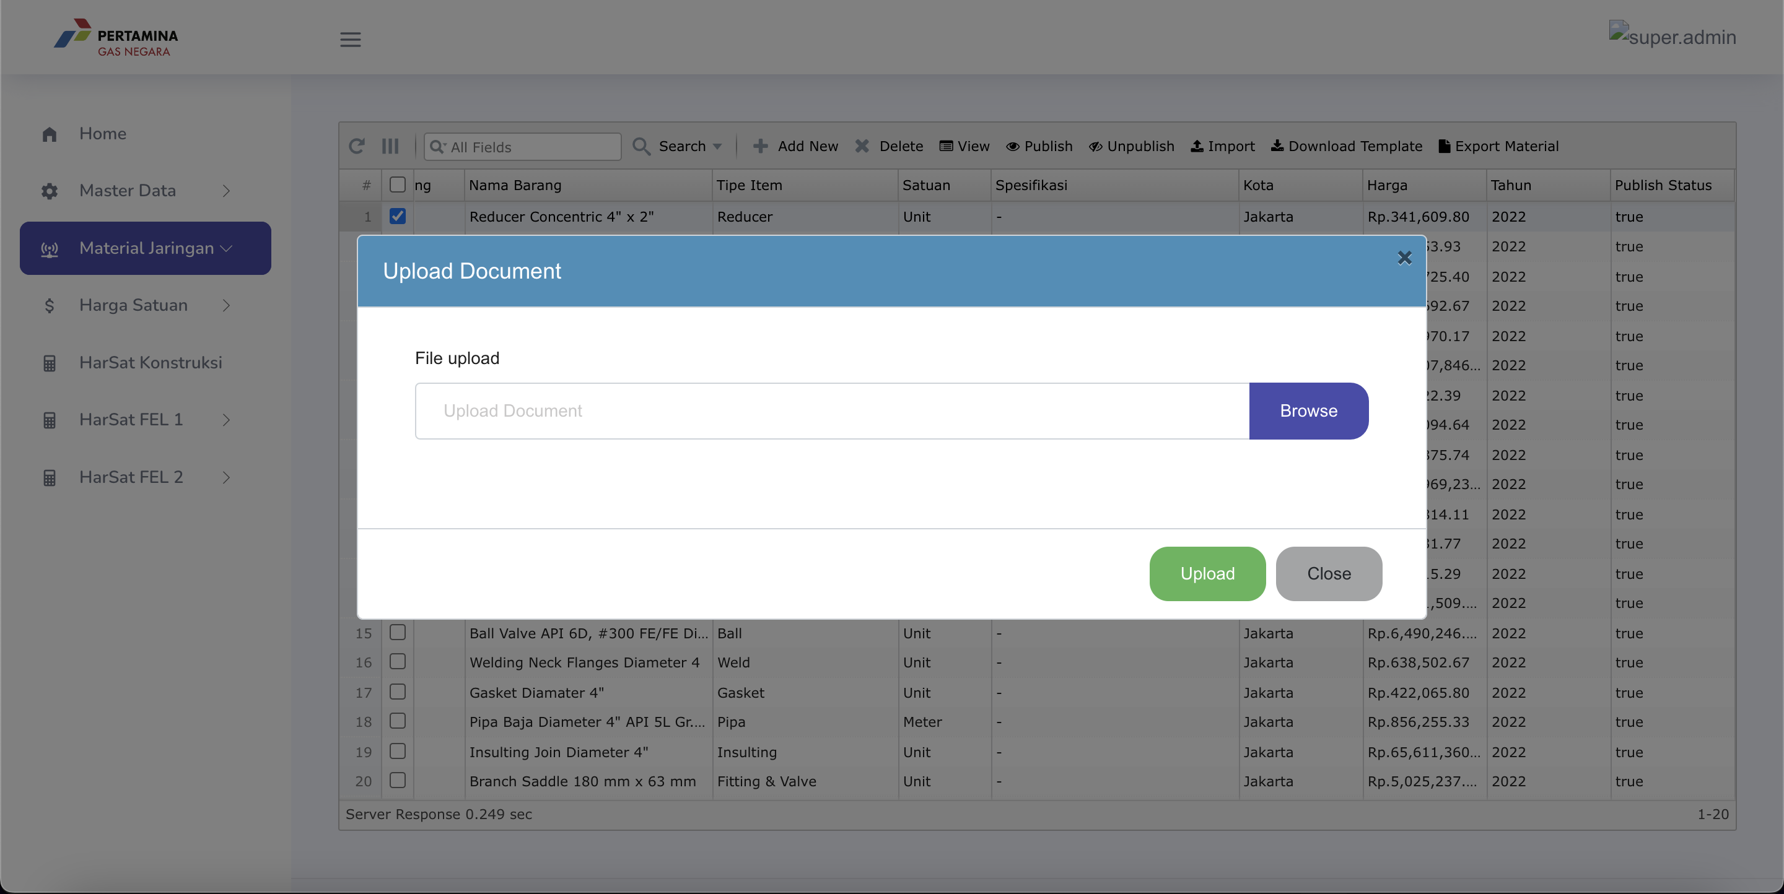1784x894 pixels.
Task: Uncheck the Reducer Concentric row checkbox
Action: [x=398, y=216]
